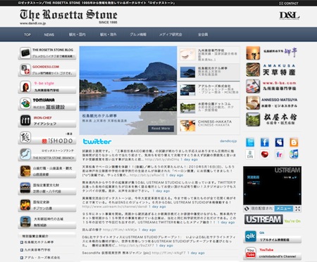Click the red heart social icon
This screenshot has height=262, width=317.
pos(264,155)
